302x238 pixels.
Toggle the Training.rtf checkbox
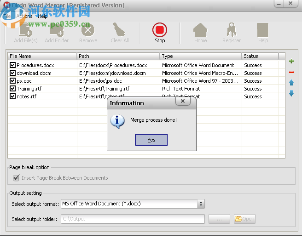pyautogui.click(x=12, y=88)
